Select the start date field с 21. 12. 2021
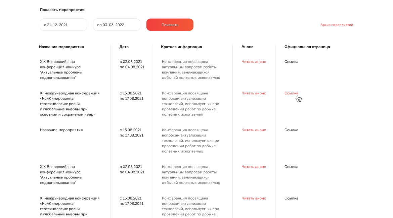393x218 pixels. tap(63, 25)
